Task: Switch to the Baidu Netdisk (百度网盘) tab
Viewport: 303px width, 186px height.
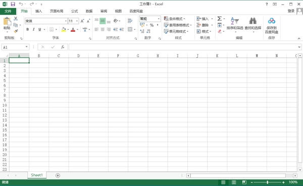Action: (x=136, y=11)
